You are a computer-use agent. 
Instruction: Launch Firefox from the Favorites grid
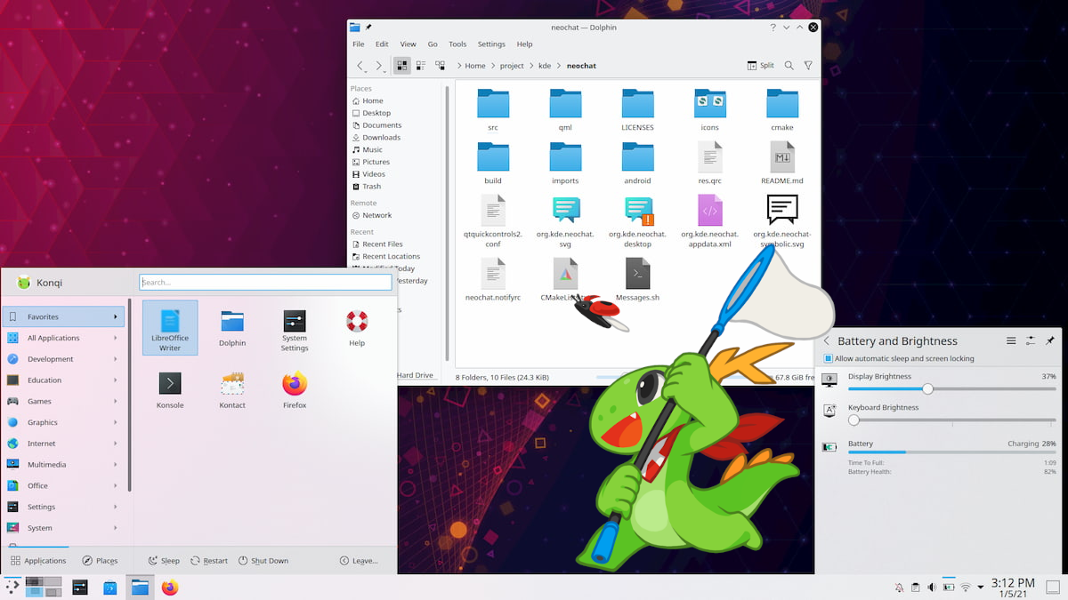tap(295, 389)
